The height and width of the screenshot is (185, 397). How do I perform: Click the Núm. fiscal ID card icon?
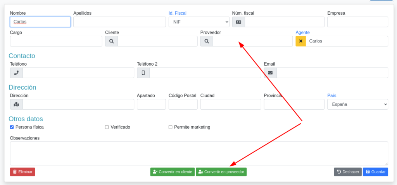click(238, 22)
